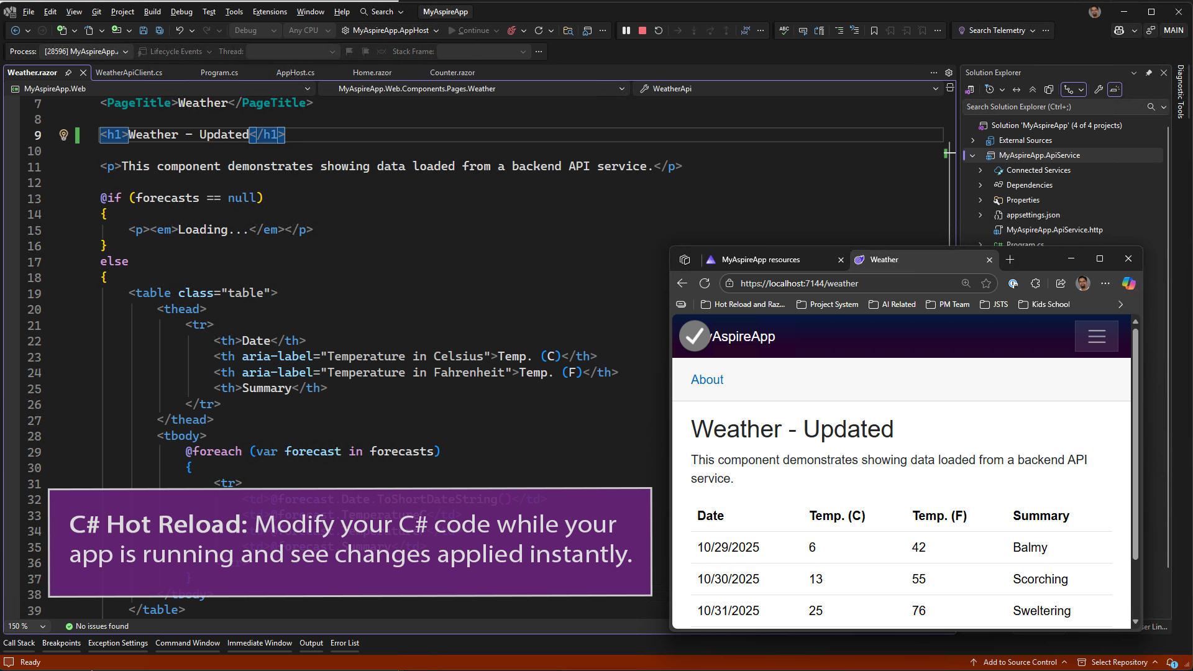This screenshot has height=671, width=1193.
Task: Toggle a bookmark on the current line
Action: pos(874,30)
